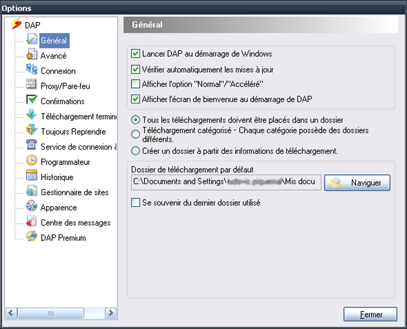Open the Avancé settings page

[x=53, y=56]
